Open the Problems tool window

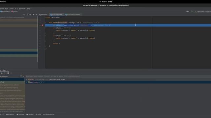[x=10, y=114]
